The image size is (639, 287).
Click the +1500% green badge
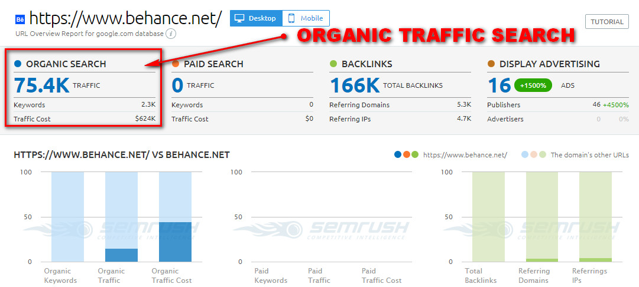[533, 85]
